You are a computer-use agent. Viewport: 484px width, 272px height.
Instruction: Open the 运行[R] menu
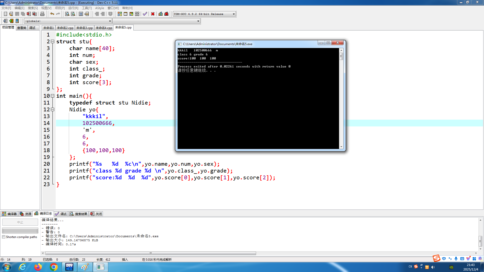(x=73, y=8)
